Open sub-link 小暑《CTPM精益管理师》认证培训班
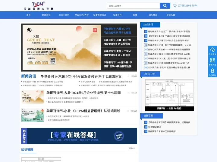 (x=43, y=82)
